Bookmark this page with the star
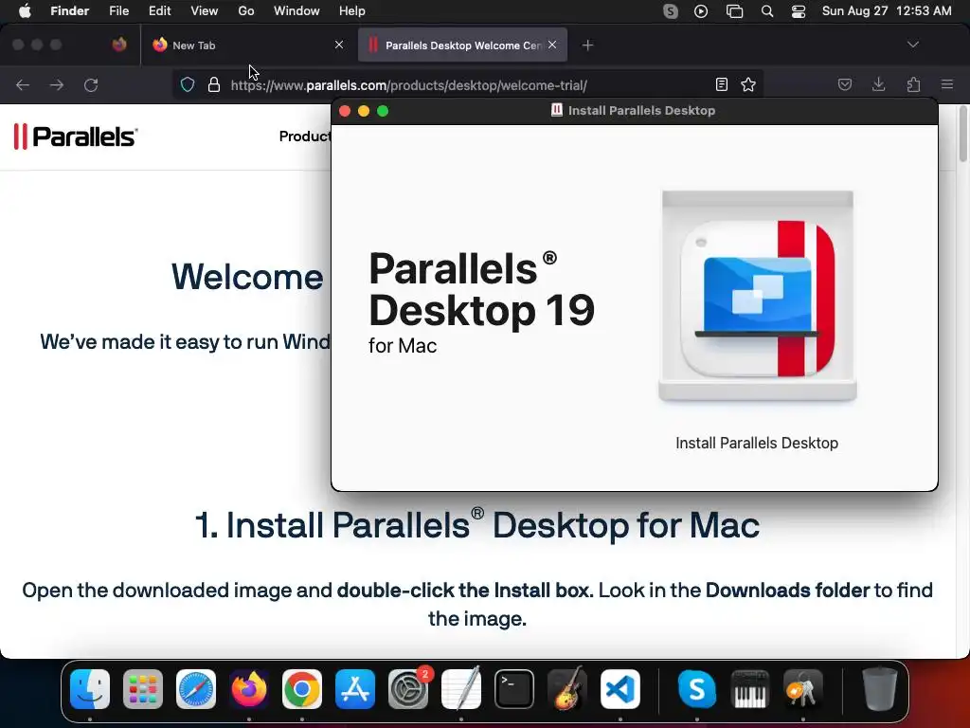Image resolution: width=970 pixels, height=728 pixels. (748, 84)
